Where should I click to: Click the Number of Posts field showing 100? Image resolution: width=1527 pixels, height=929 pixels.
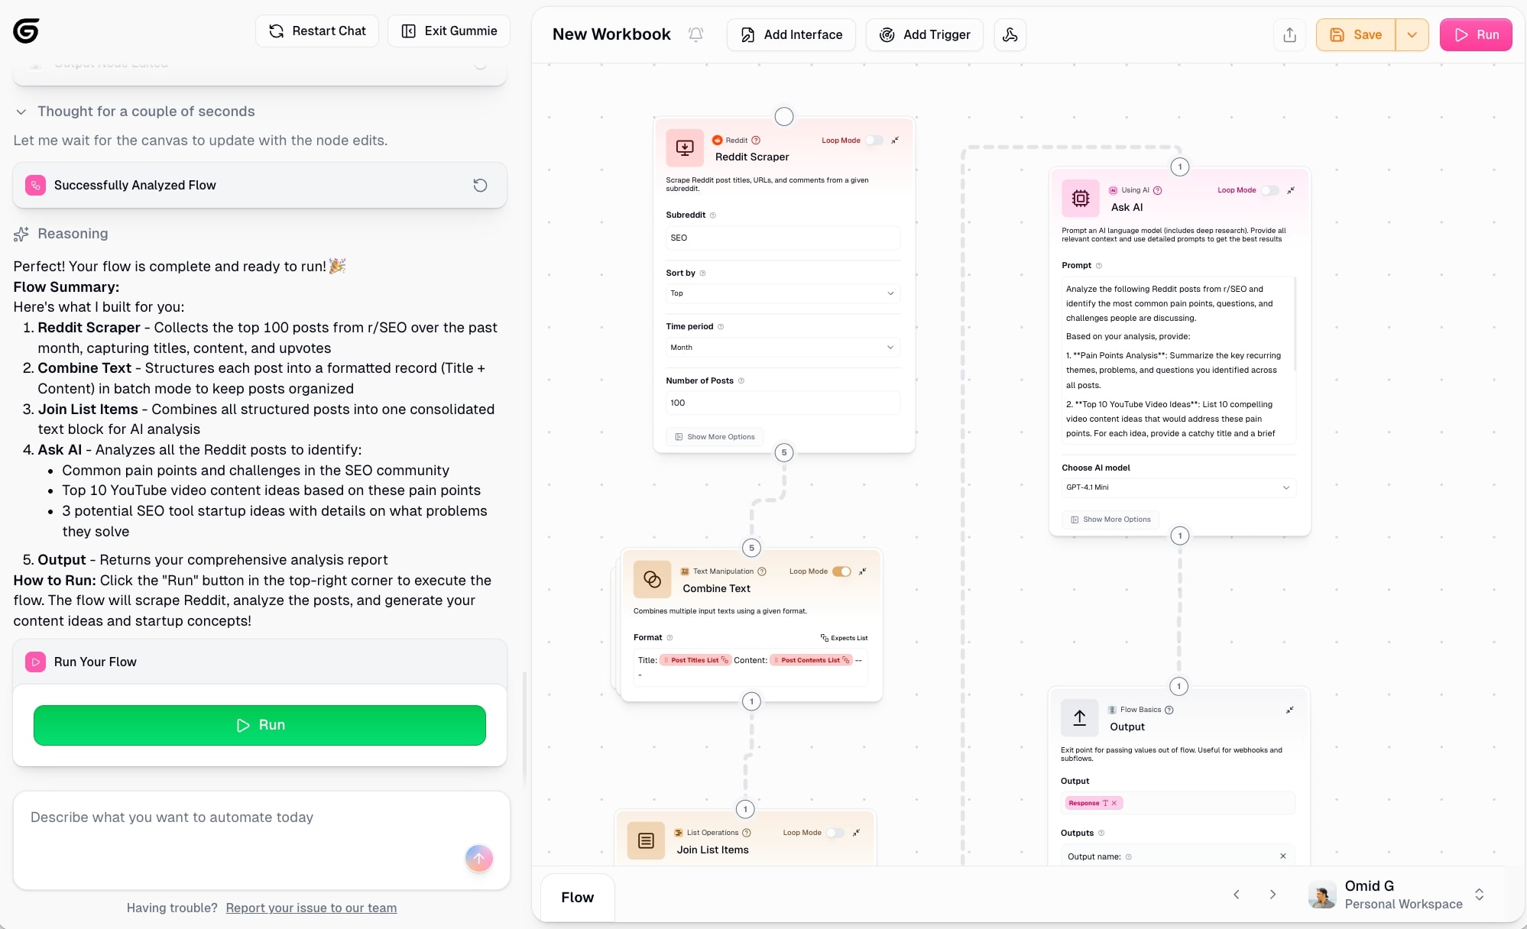(783, 403)
